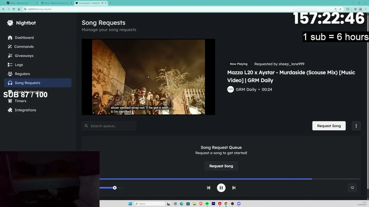Viewport: 369px width, 207px height.
Task: Expand the tab search dropdown arrow
Action: coord(2,3)
